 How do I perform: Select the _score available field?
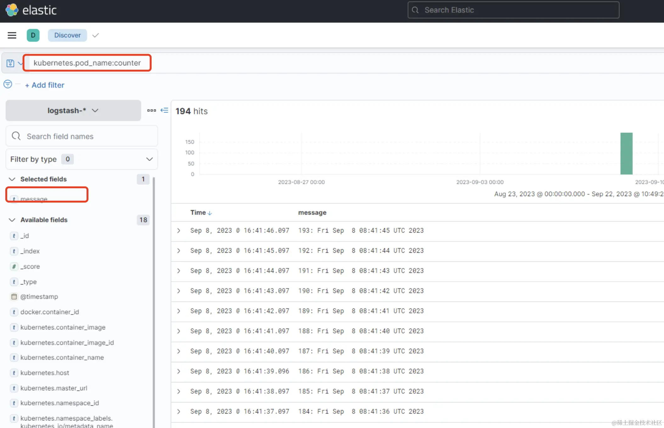click(30, 267)
